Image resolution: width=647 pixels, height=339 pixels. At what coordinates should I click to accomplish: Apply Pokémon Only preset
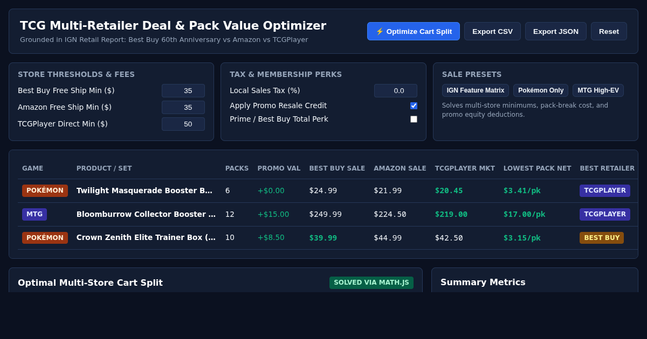[x=541, y=90]
